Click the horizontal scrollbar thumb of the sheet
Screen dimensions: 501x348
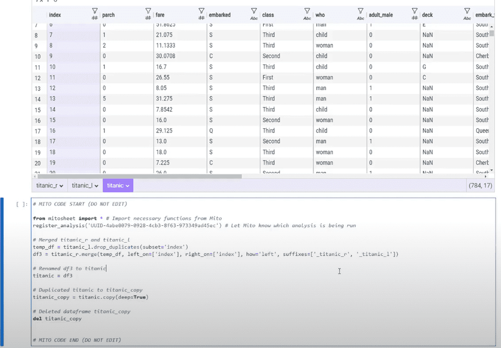pyautogui.click(x=140, y=176)
